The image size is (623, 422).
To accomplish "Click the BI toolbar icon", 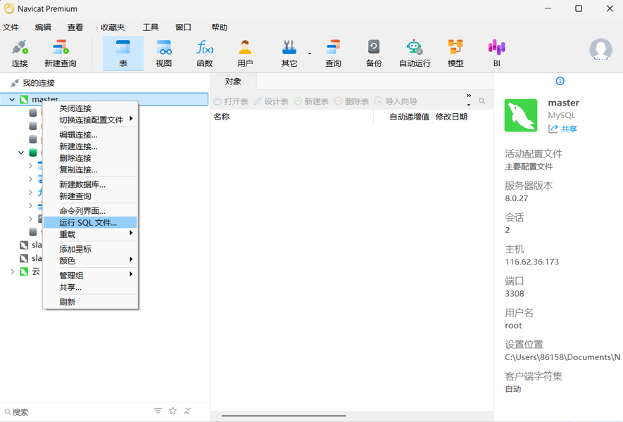I will tap(496, 53).
